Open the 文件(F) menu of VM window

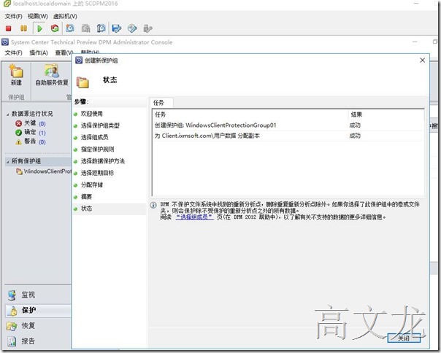coord(13,16)
